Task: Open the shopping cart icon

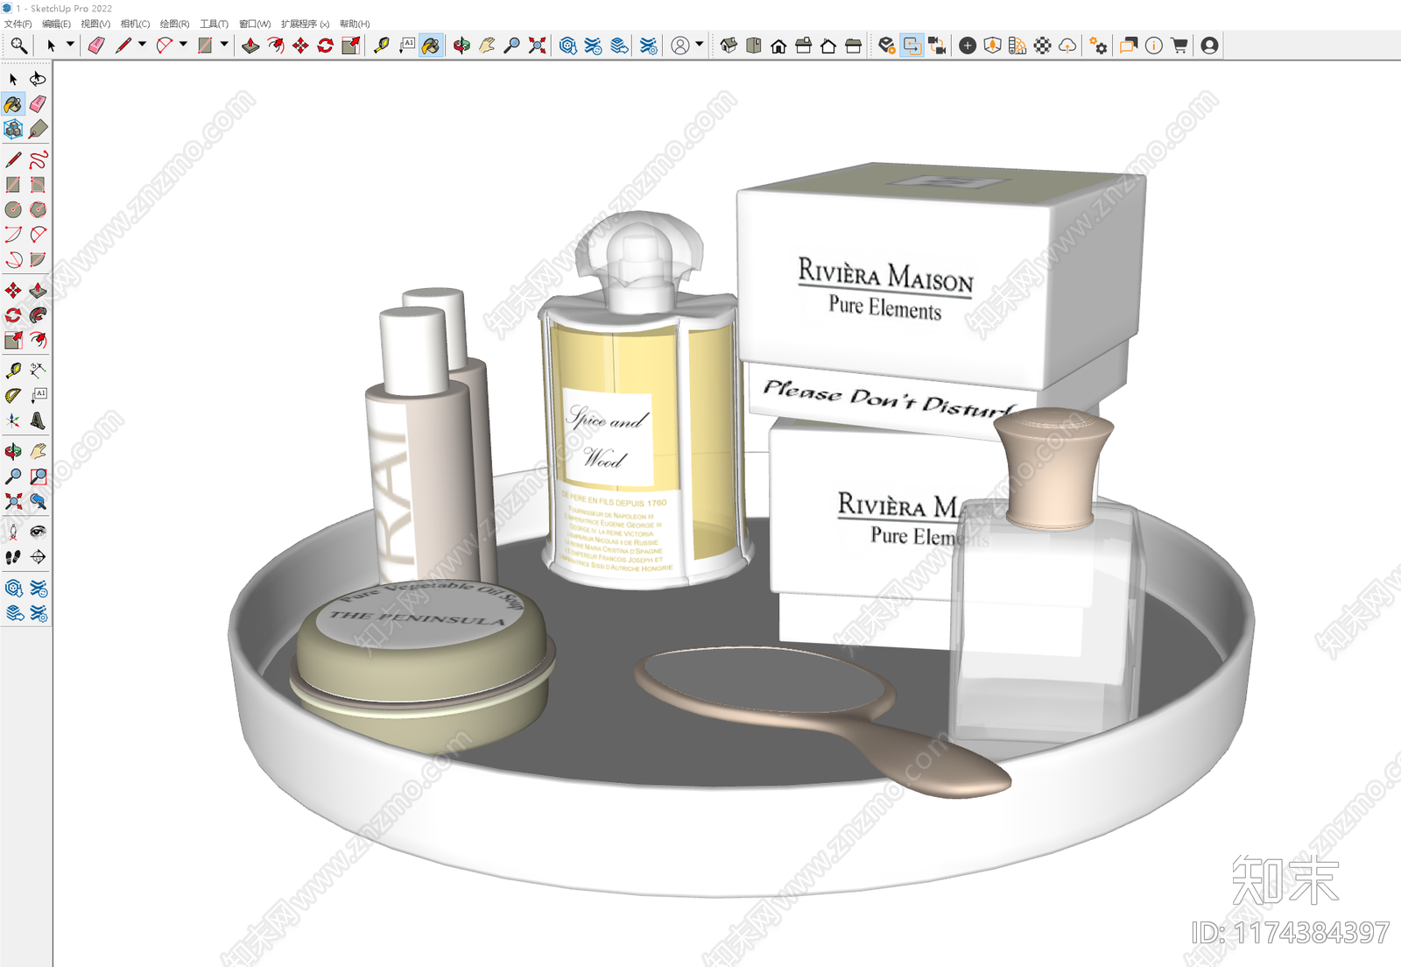Action: 1179,46
